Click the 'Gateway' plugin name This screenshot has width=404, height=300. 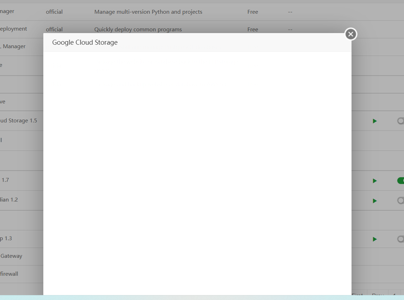(x=11, y=256)
